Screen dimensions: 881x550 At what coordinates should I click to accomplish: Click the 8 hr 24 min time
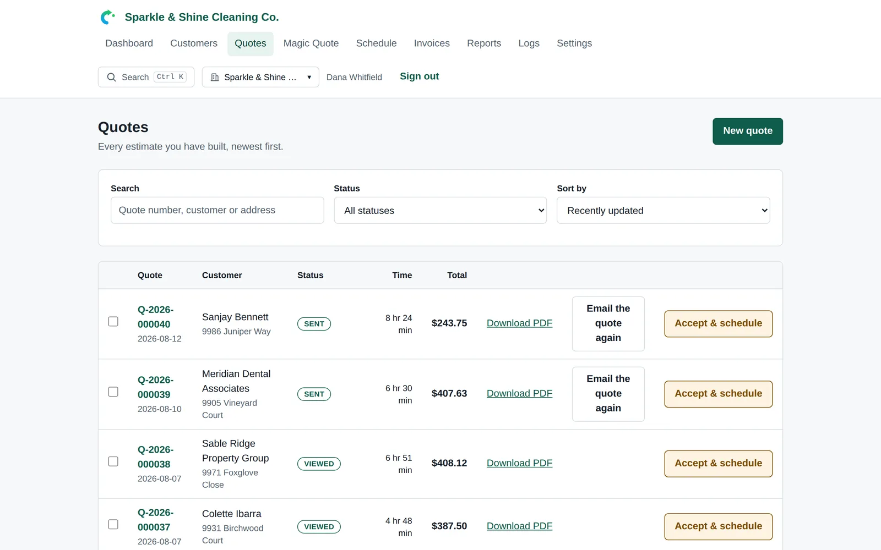(x=399, y=324)
